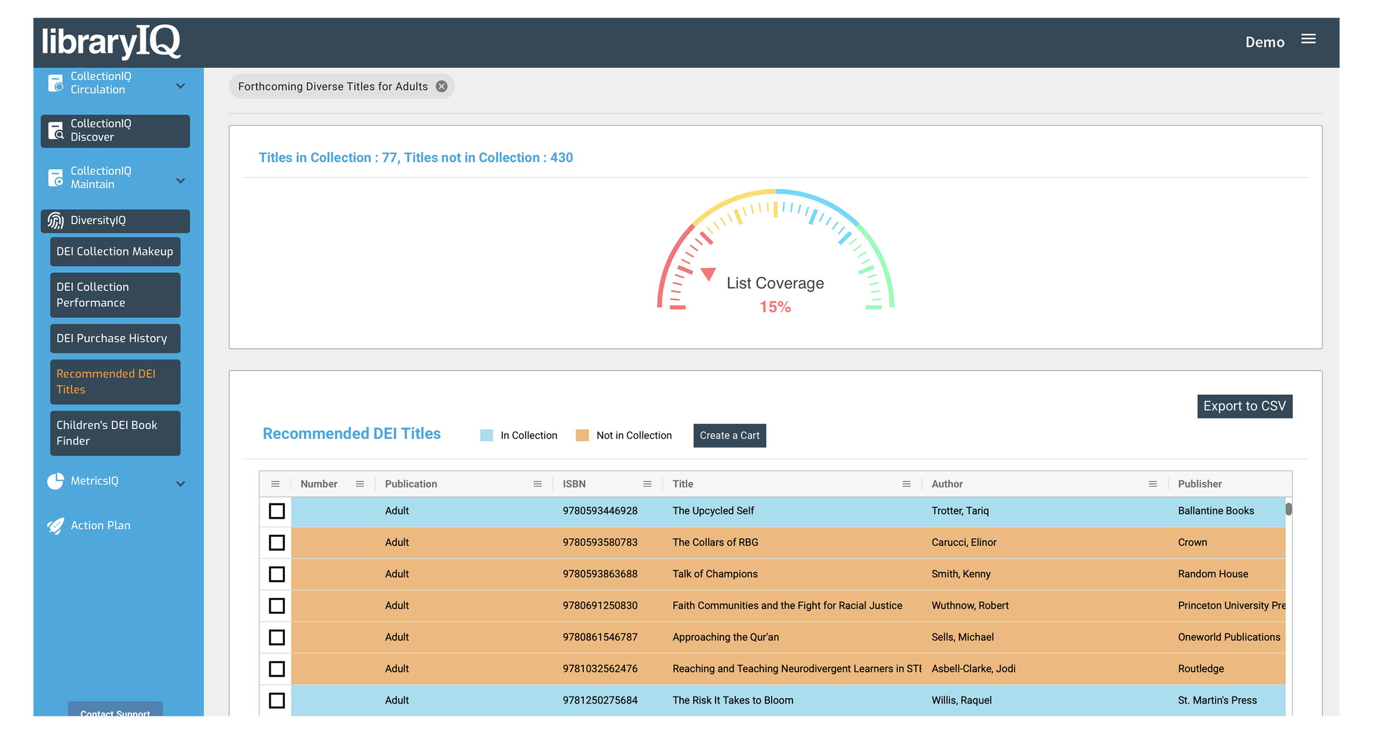Viewport: 1373px width, 734px height.
Task: Click the Demo account label
Action: click(x=1265, y=42)
